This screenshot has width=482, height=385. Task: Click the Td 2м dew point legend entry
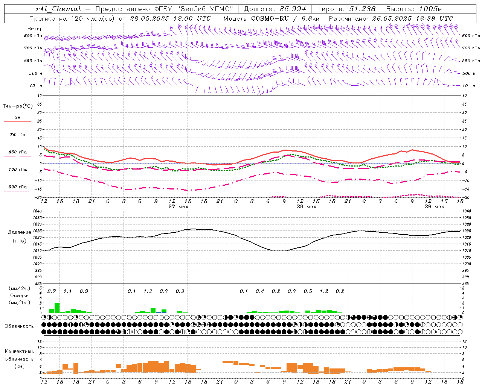click(17, 135)
